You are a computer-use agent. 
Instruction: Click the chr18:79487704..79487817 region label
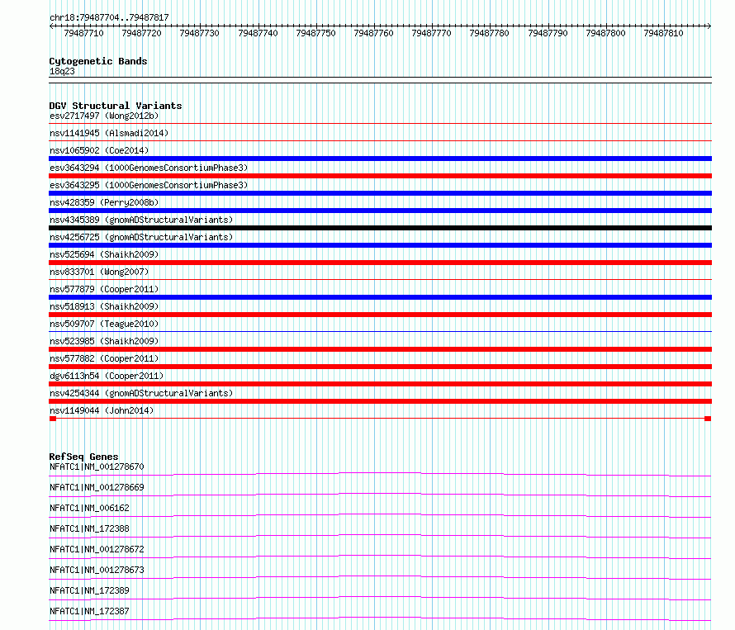point(109,17)
